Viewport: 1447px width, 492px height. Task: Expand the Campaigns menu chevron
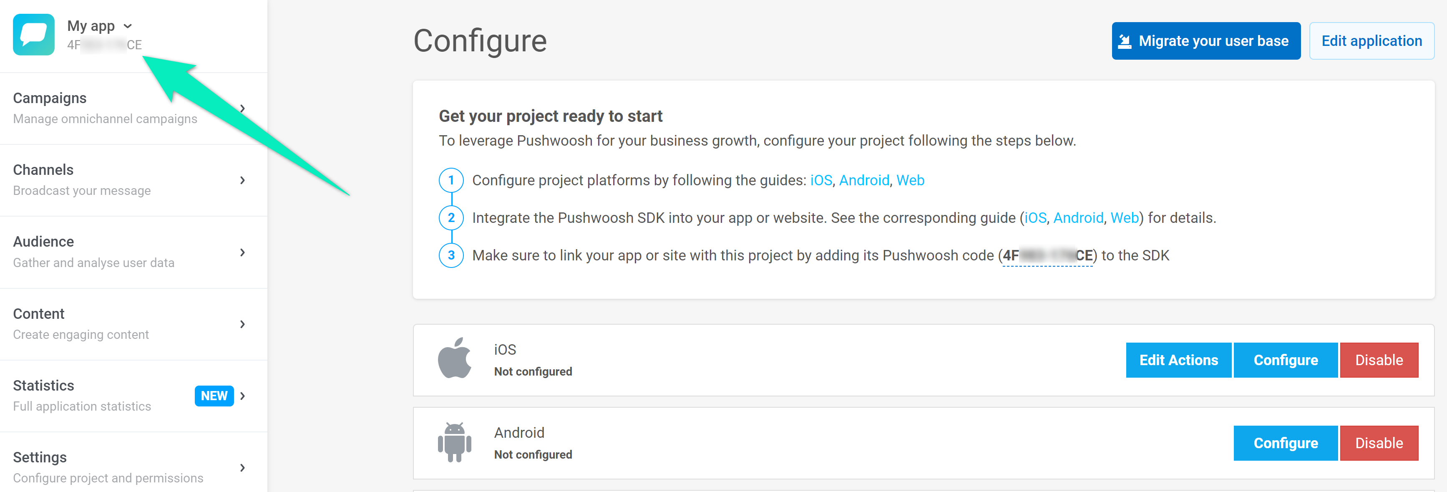click(243, 108)
